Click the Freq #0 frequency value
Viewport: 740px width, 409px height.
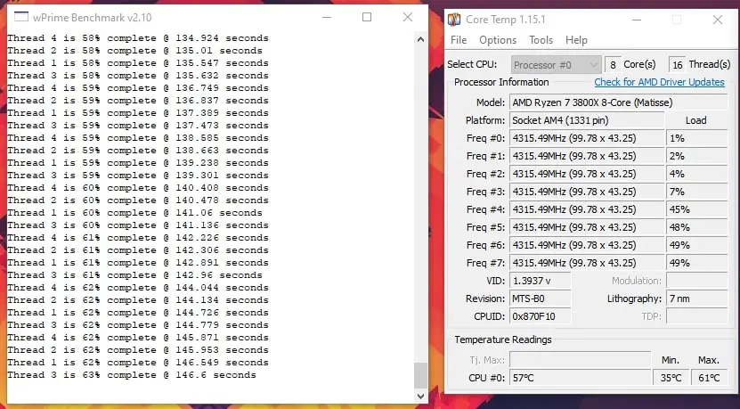587,138
